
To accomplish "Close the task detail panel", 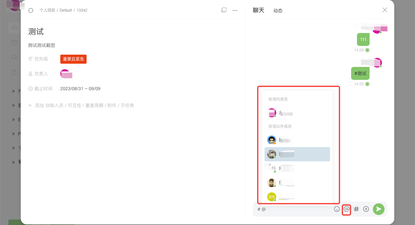I will click(x=385, y=10).
